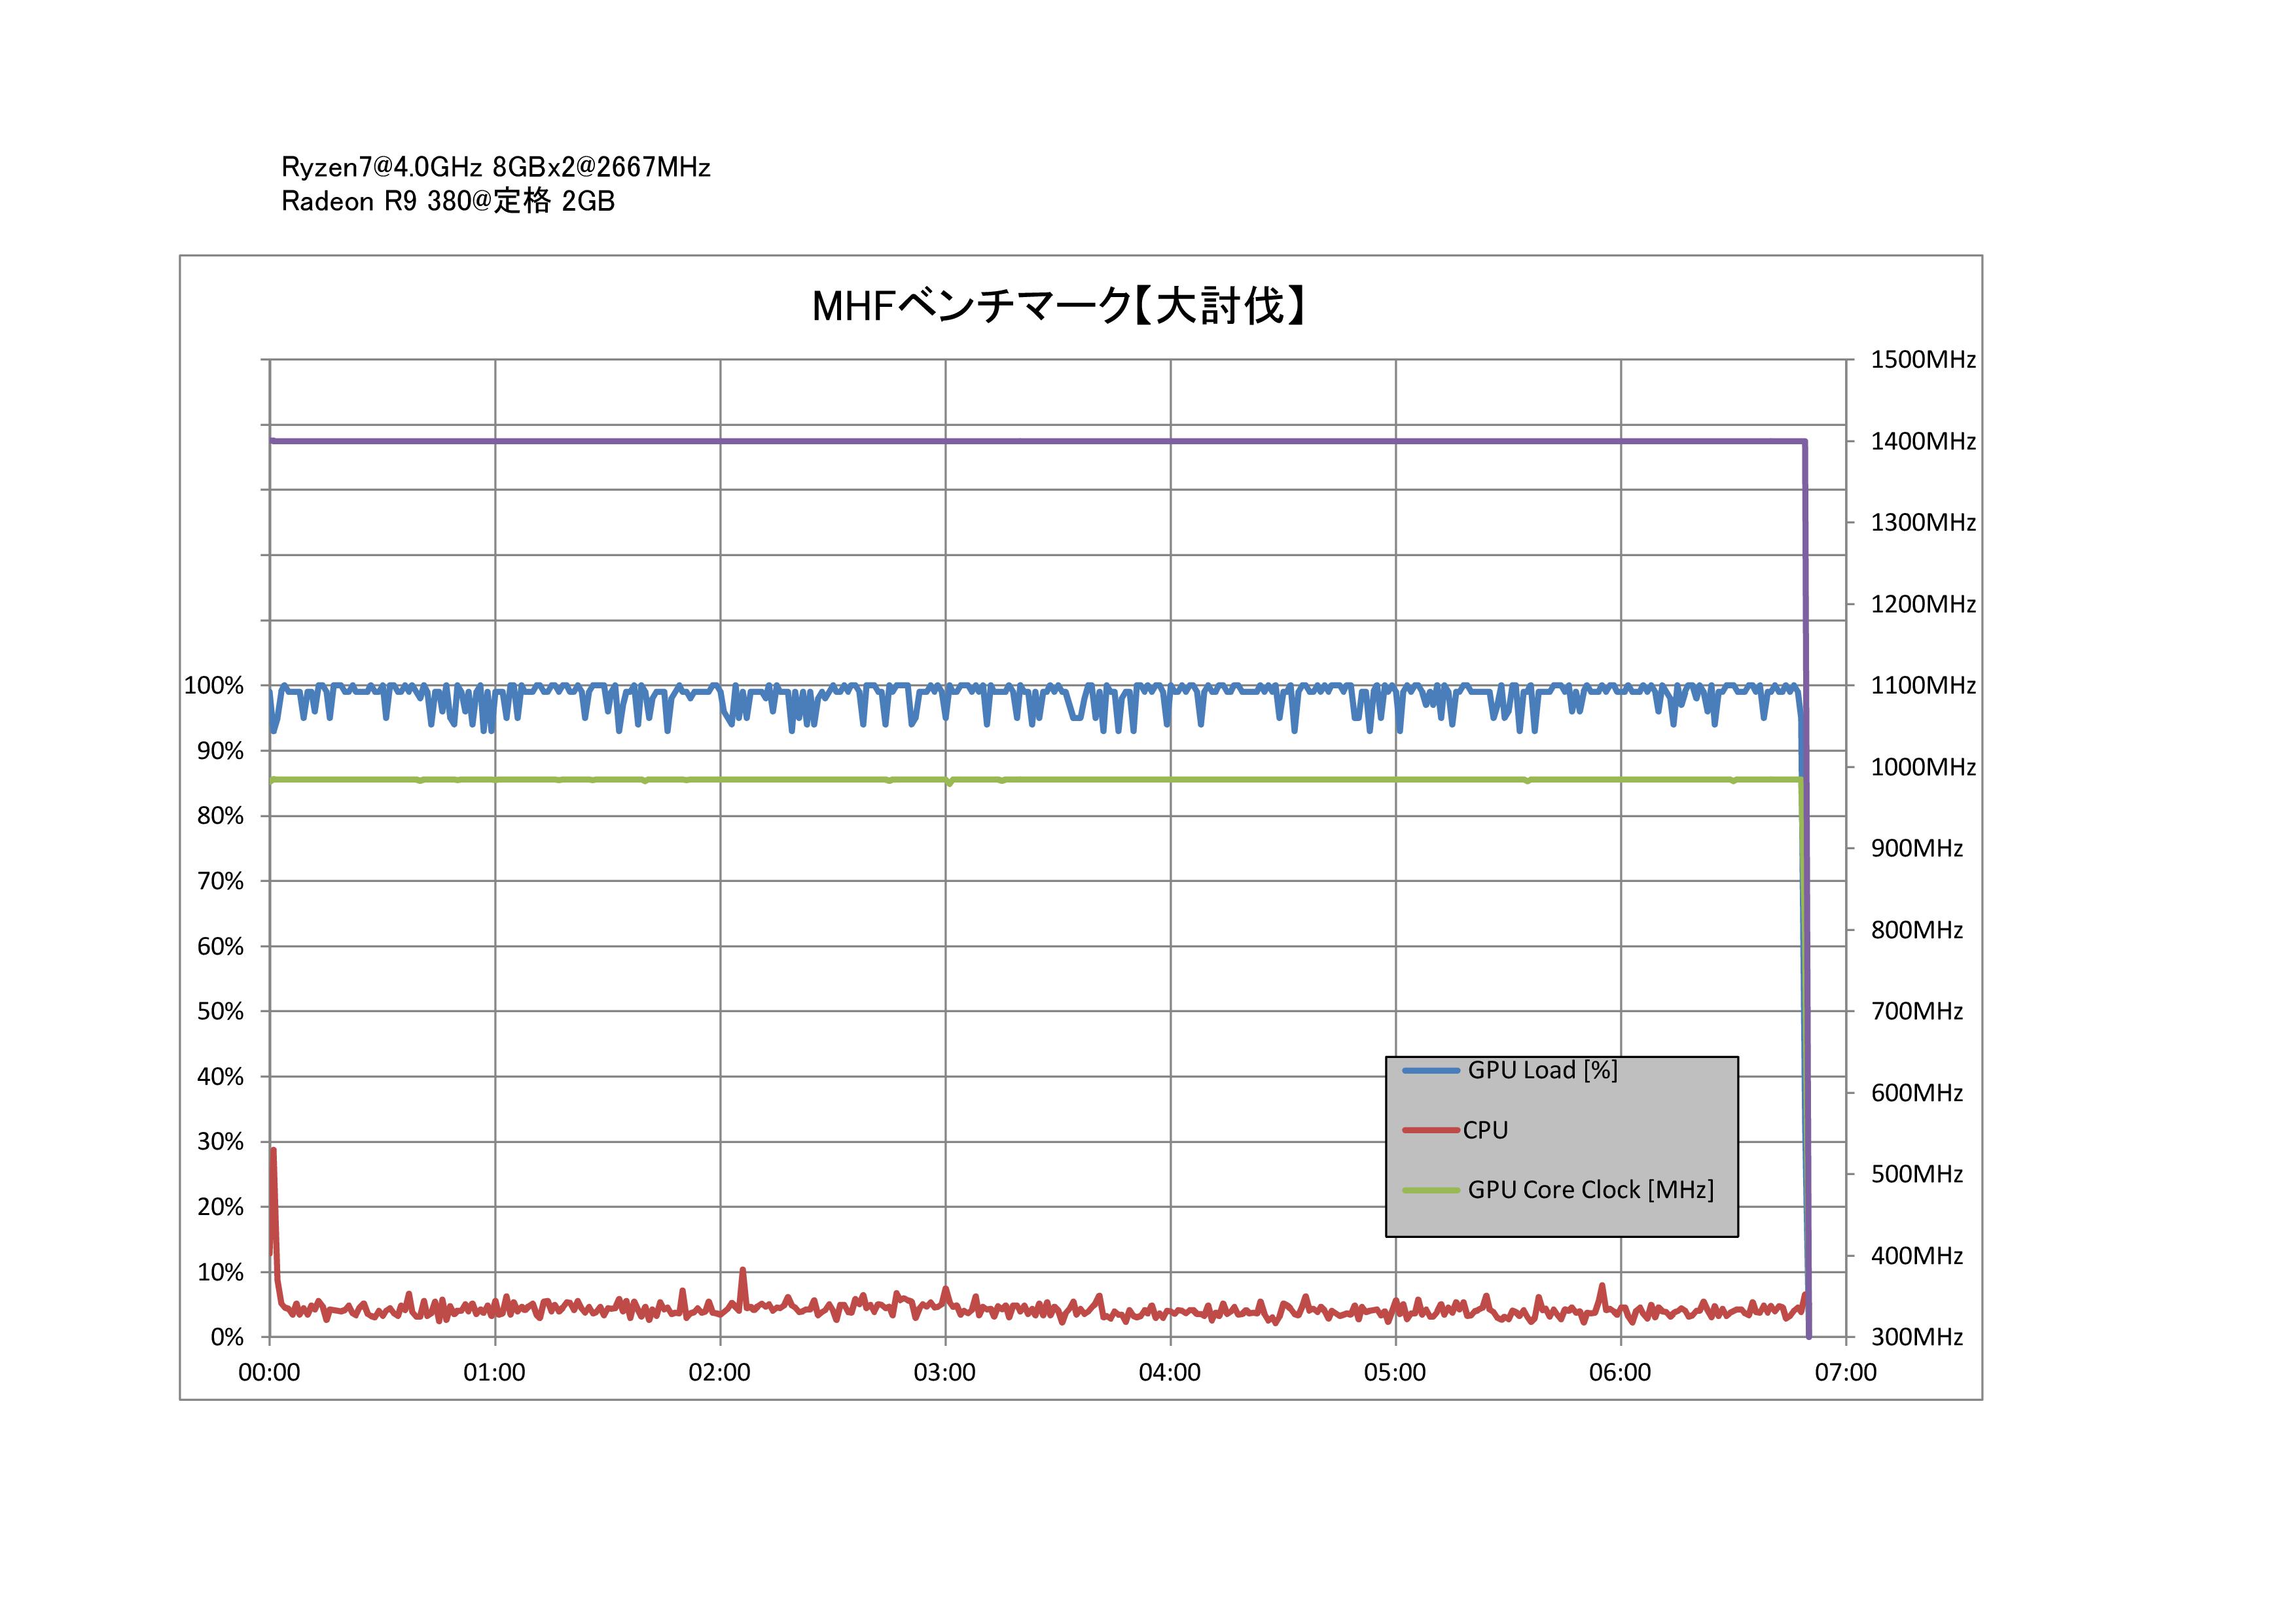Click the 03:00 time axis label
The image size is (2296, 1622).
(944, 1372)
